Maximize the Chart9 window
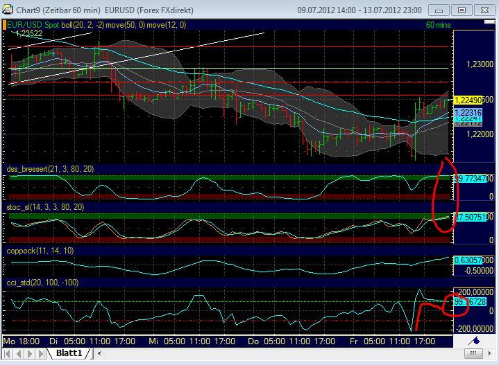Viewport: 499px width, 365px height. click(x=462, y=10)
